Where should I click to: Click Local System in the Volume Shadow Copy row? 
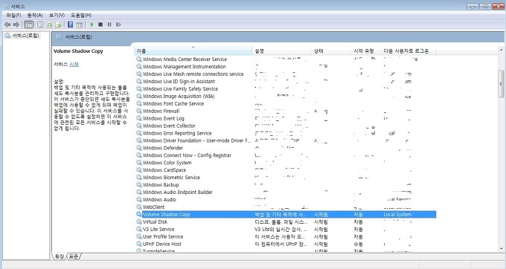pyautogui.click(x=397, y=214)
